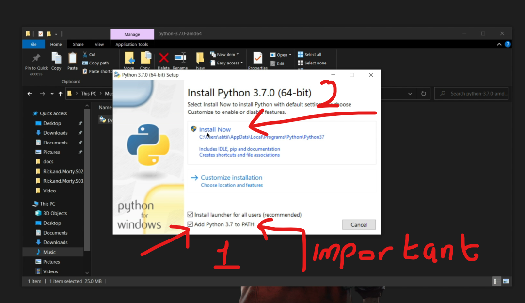Open pinned Downloads under Quick access
Screen dimensions: 525x303
tap(55, 133)
